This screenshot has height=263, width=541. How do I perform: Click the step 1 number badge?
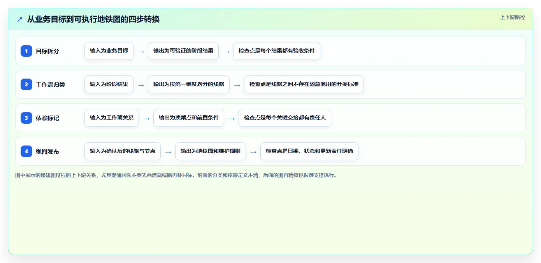coord(26,51)
